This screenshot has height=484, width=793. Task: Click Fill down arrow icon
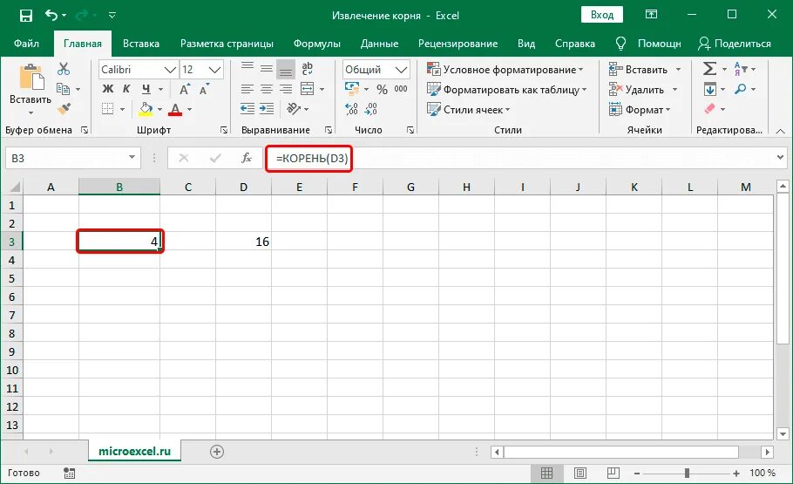pyautogui.click(x=710, y=89)
